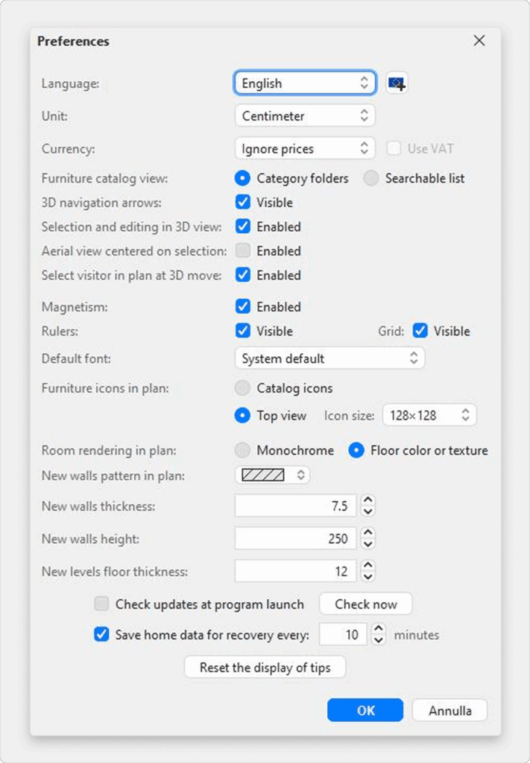Open the Currency dropdown

point(304,149)
